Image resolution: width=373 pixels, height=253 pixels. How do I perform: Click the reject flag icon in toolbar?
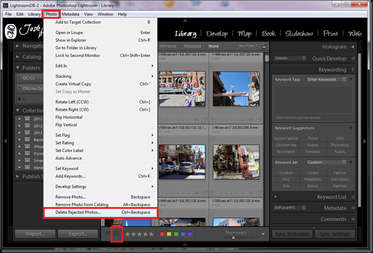(x=116, y=234)
